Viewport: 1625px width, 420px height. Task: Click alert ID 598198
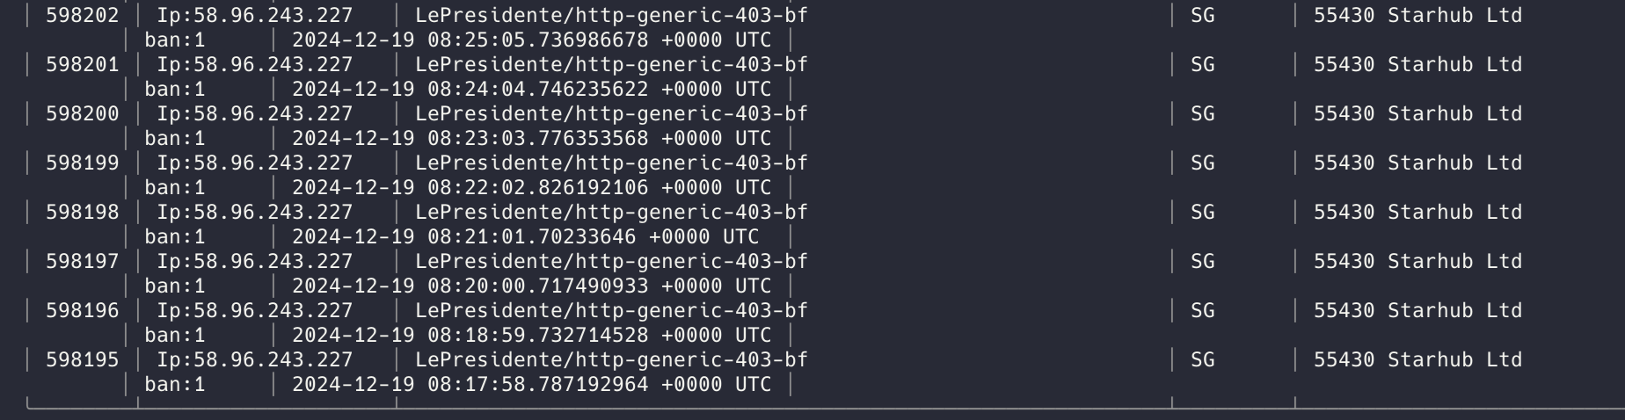pos(82,213)
